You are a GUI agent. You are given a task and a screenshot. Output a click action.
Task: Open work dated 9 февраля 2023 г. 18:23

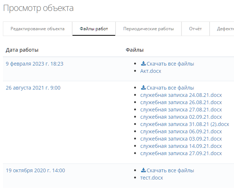(x=35, y=64)
